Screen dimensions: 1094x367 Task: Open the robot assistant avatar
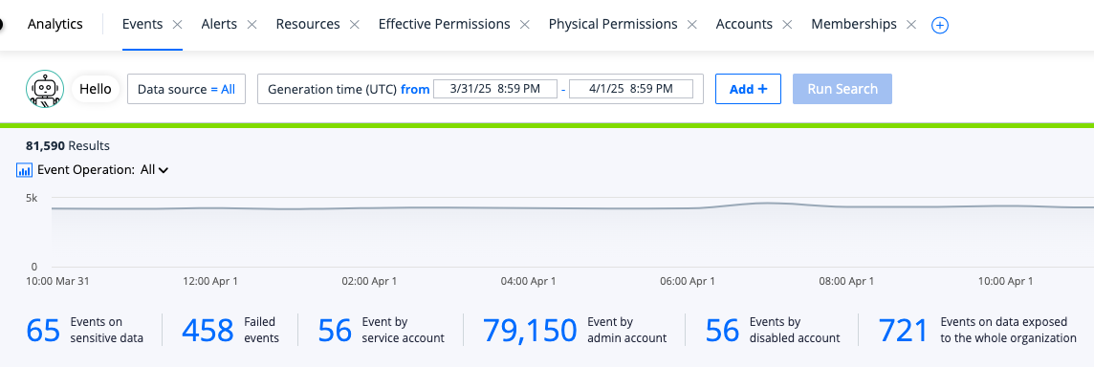click(45, 89)
